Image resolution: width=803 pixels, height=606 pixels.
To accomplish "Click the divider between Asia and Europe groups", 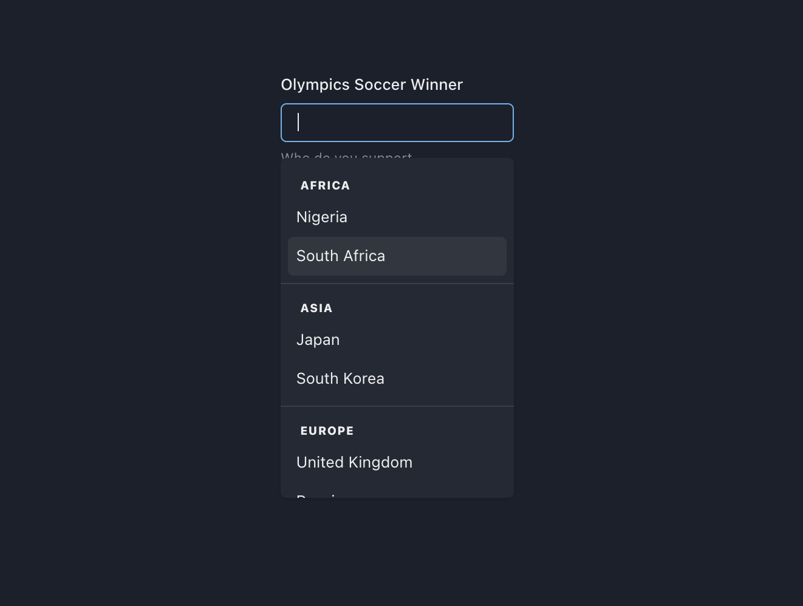I will coord(397,406).
